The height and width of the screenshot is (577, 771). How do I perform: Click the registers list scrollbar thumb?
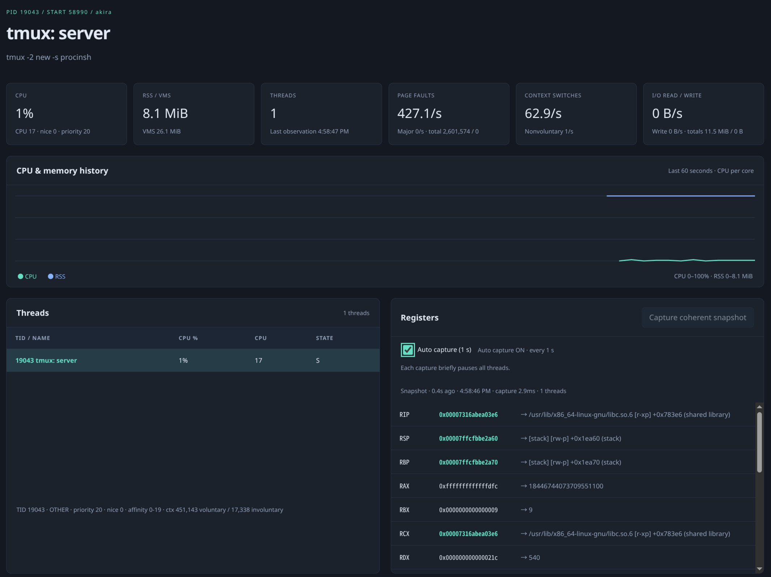coord(759,442)
